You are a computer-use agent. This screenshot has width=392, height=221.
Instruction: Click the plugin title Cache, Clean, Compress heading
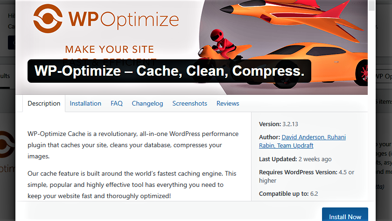(x=169, y=71)
